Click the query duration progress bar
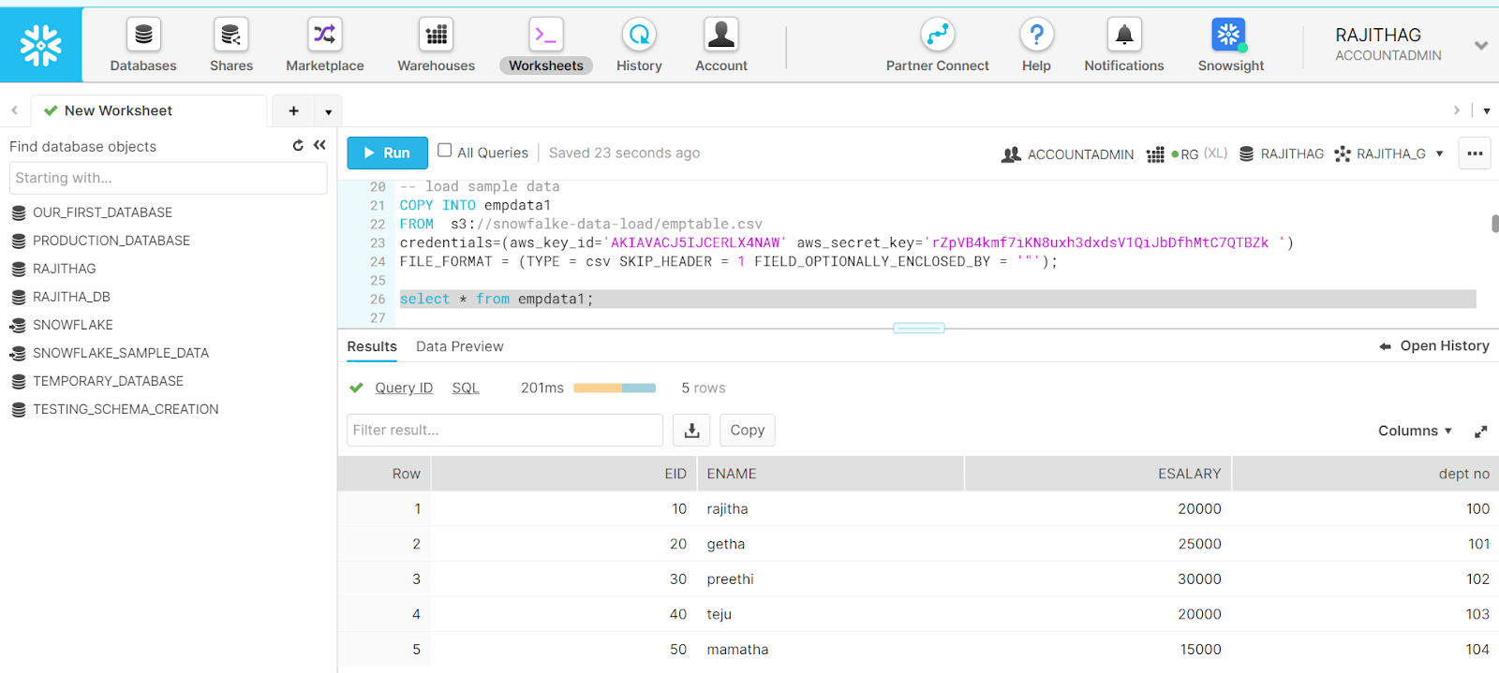This screenshot has width=1499, height=673. pyautogui.click(x=615, y=388)
